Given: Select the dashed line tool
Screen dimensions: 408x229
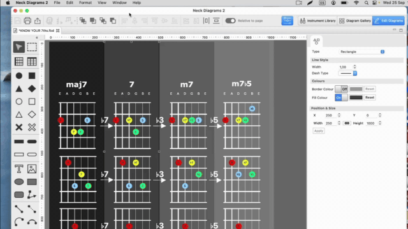Looking at the screenshot, I should point(32,209).
